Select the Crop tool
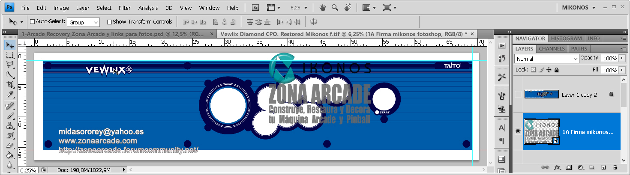Viewport: 630px width, 175px height. (10, 85)
